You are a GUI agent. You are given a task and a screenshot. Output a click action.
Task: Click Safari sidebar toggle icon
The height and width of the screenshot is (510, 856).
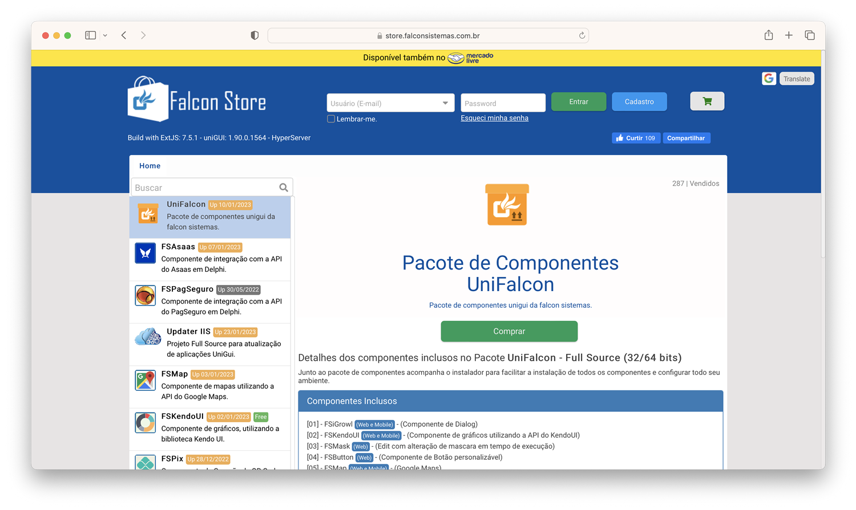90,35
